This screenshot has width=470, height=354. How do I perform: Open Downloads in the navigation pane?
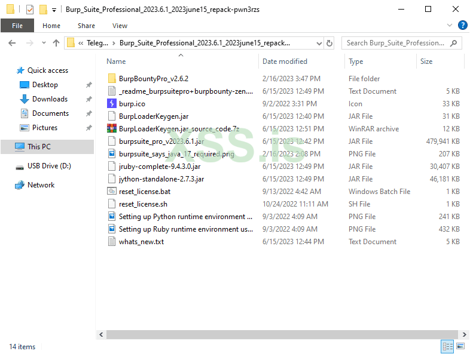click(50, 99)
